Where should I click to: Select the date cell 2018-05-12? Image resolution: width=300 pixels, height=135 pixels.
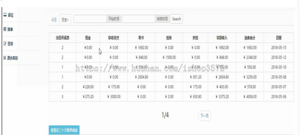279,57
